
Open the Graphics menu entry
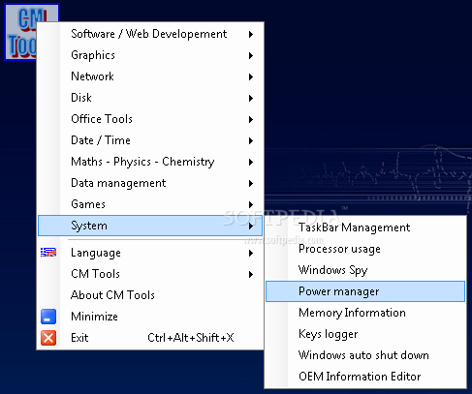(x=150, y=55)
